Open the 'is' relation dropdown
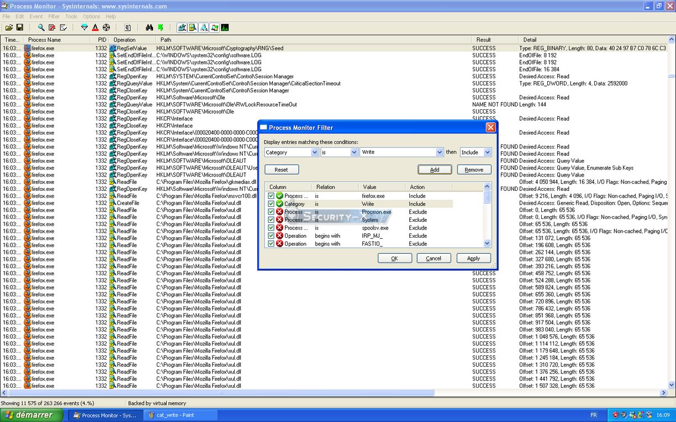676x422 pixels. [355, 152]
